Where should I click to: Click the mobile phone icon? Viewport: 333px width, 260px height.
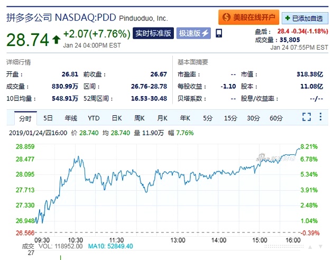pos(219,33)
